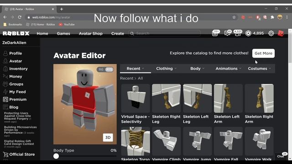
Task: Open the Money sidebar icon
Action: point(5,77)
